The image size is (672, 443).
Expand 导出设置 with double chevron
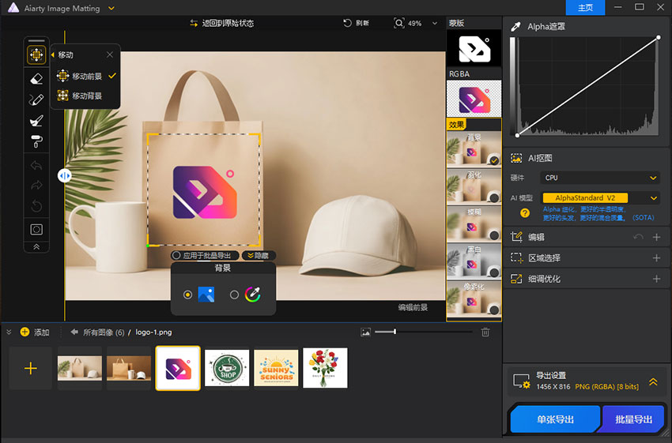pos(653,381)
